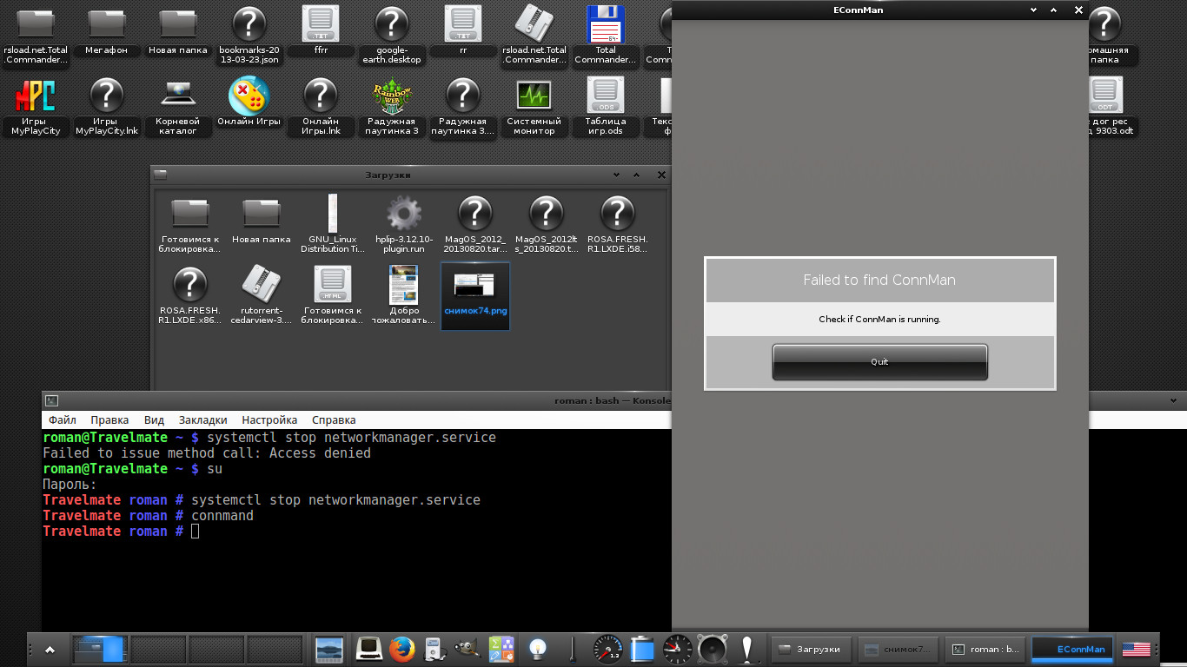Select Готовимся к блокировка HTML file in Загрузки
The height and width of the screenshot is (667, 1187).
(x=333, y=296)
